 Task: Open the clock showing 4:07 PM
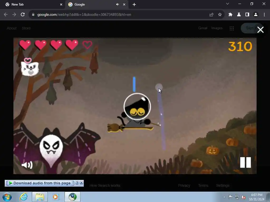tap(257, 197)
